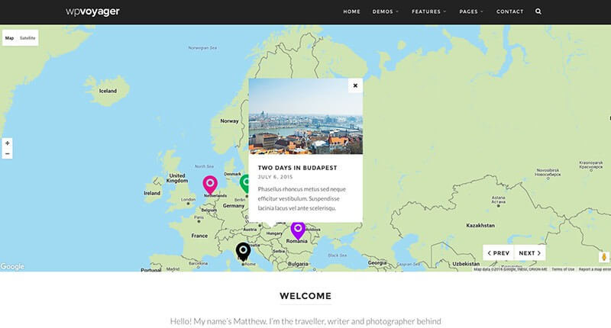Open Street View pegman icon

[603, 257]
